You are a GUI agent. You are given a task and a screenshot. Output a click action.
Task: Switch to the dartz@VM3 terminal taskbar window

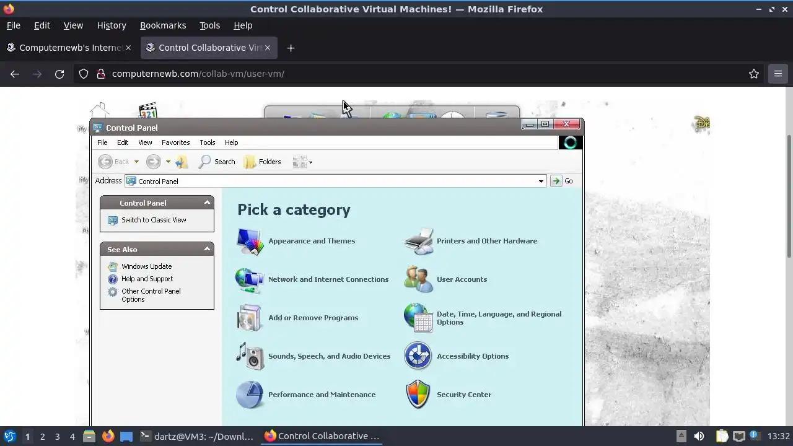pos(197,436)
